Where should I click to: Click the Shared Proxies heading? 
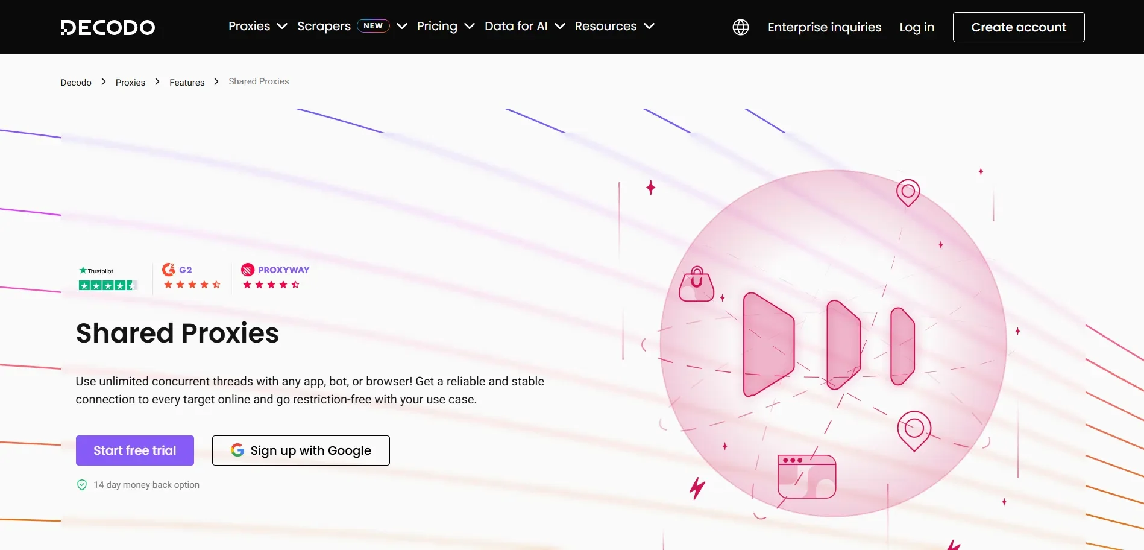coord(177,333)
